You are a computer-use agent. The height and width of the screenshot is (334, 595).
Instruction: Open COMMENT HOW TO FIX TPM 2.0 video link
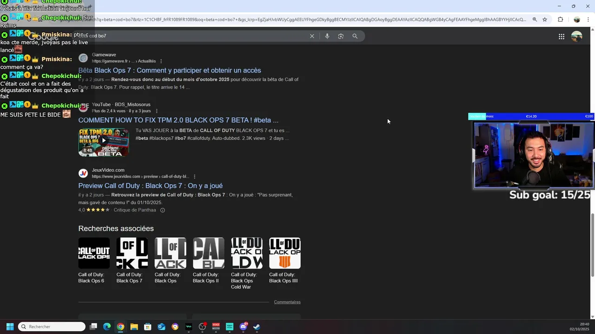[x=178, y=120]
